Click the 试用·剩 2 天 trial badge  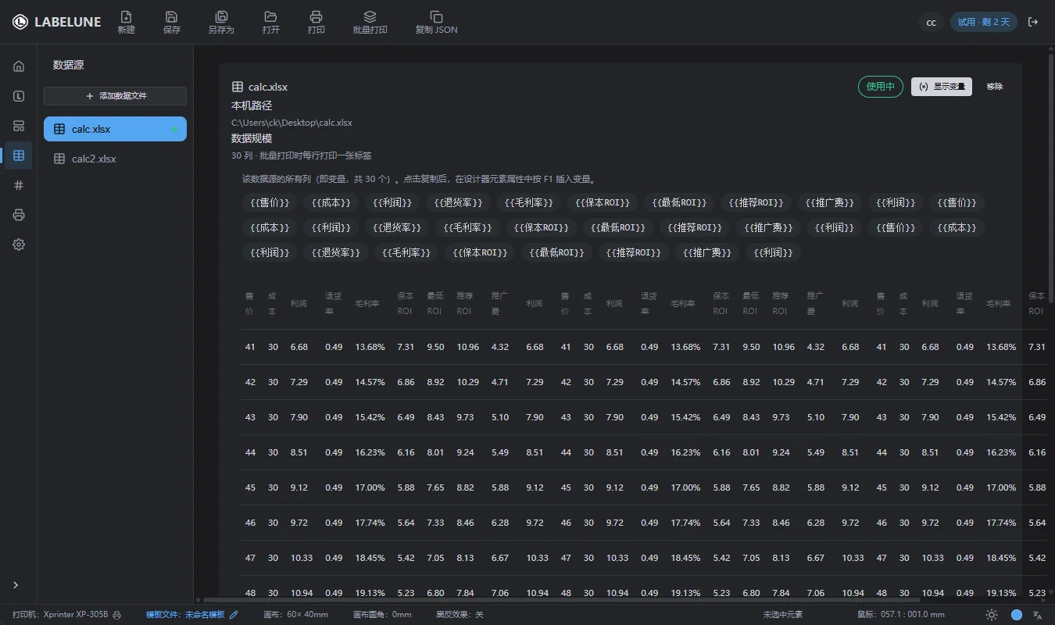pos(984,22)
